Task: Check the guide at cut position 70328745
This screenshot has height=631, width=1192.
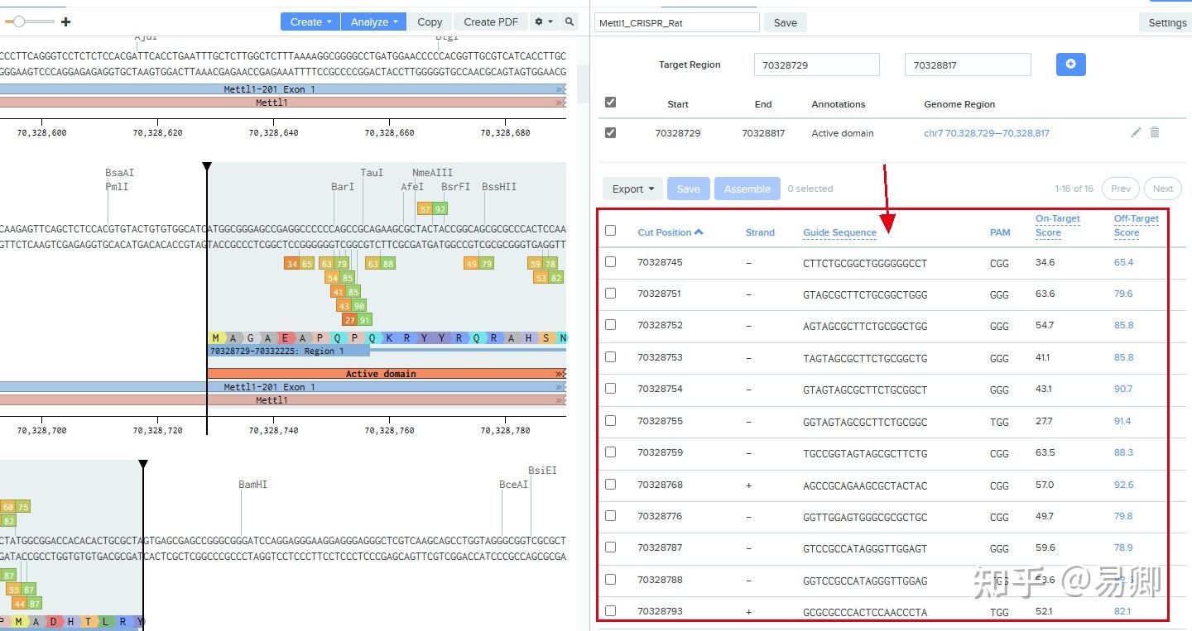Action: click(610, 261)
